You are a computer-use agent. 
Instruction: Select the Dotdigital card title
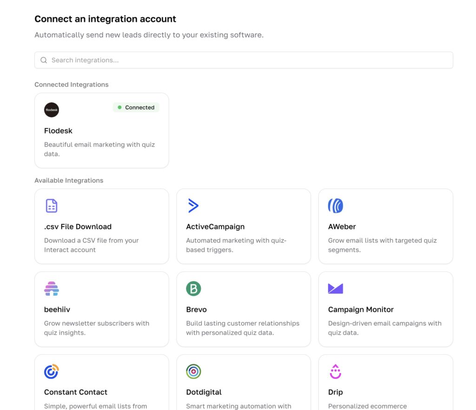click(204, 392)
